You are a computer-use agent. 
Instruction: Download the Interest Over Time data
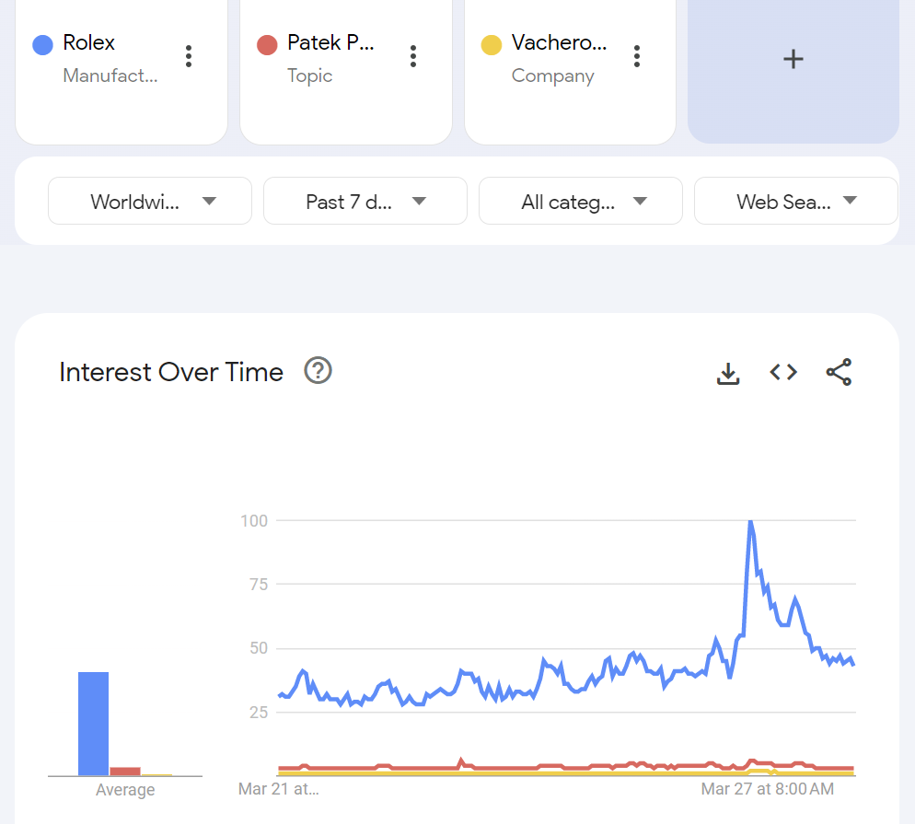click(728, 373)
